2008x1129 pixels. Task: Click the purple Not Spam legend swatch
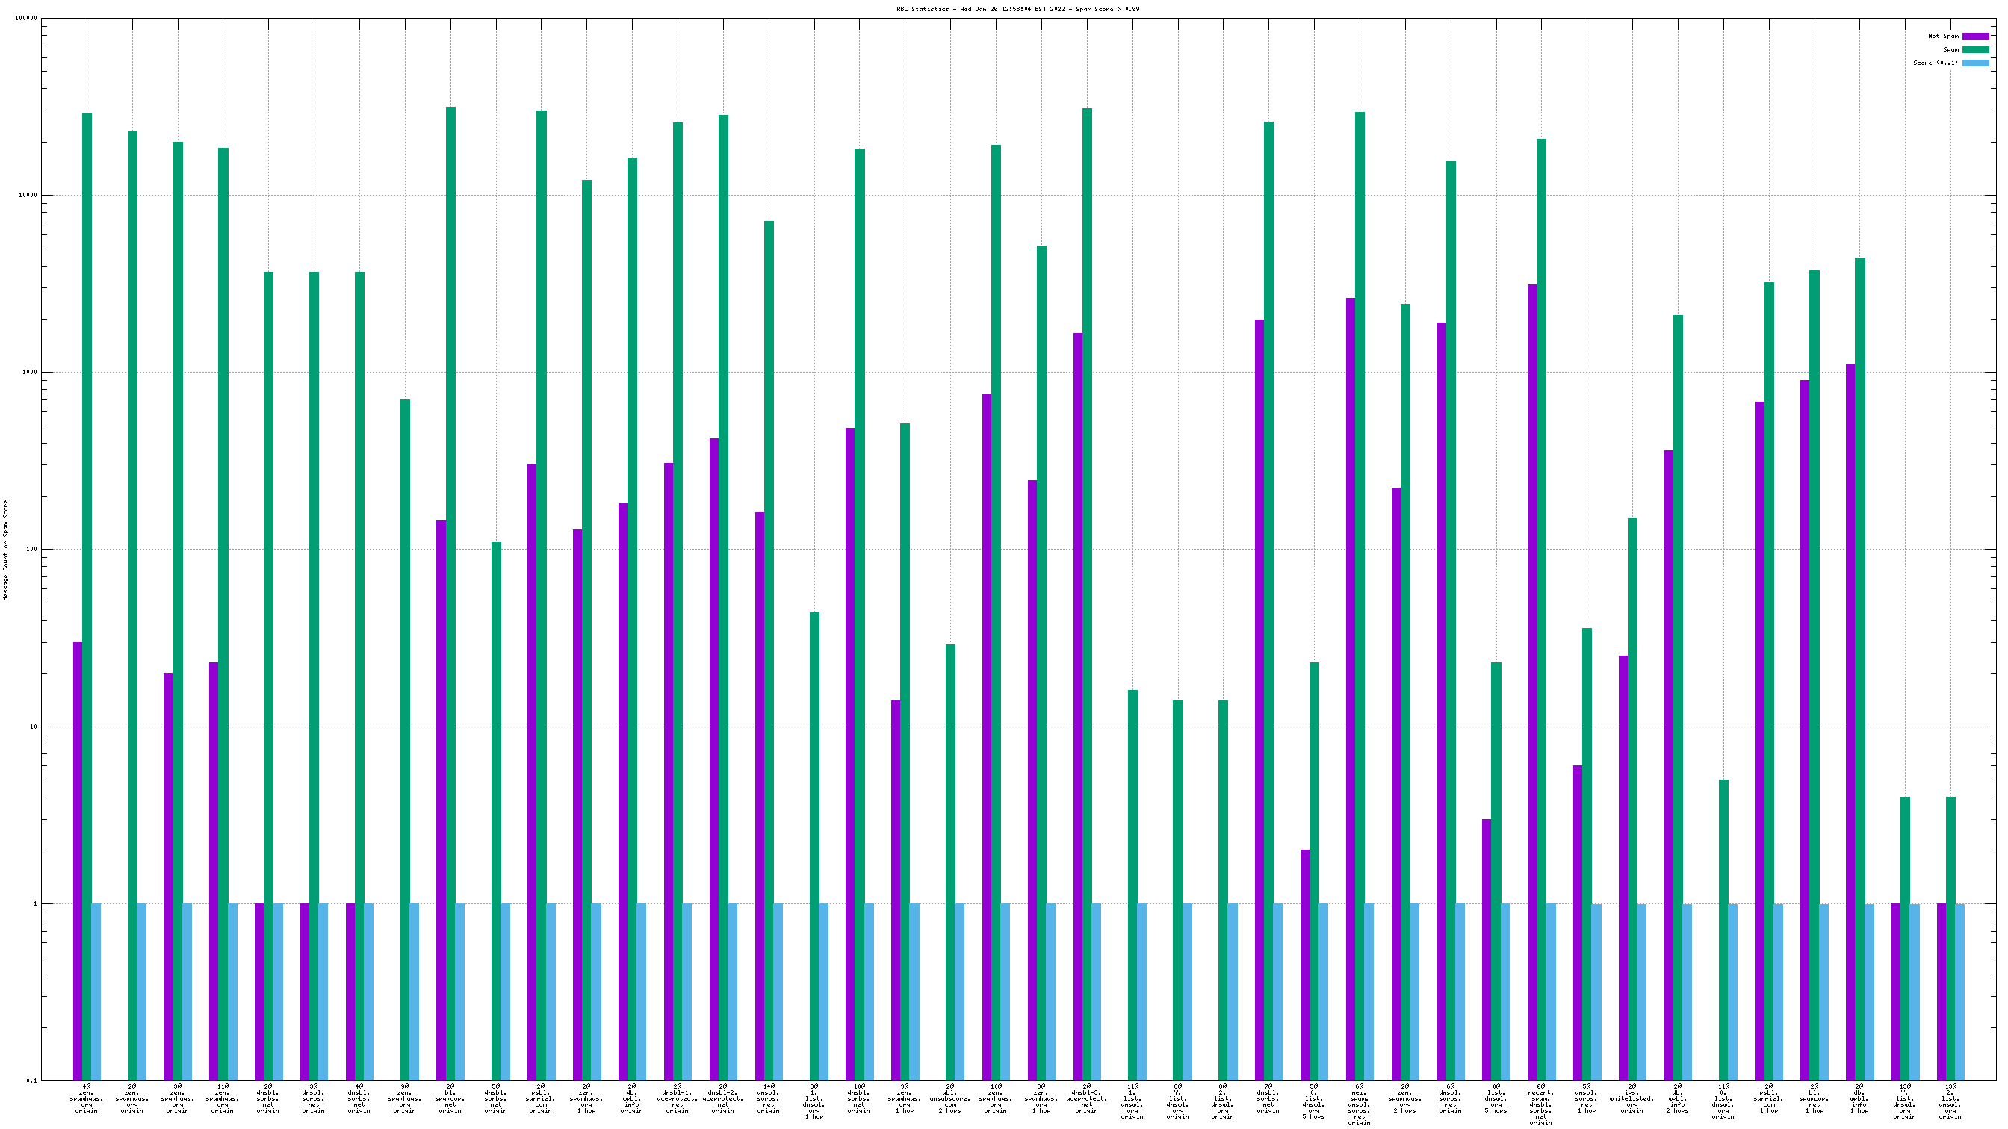(x=1974, y=36)
